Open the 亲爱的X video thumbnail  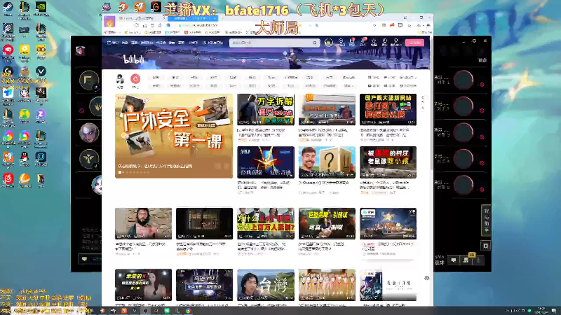coord(143,285)
